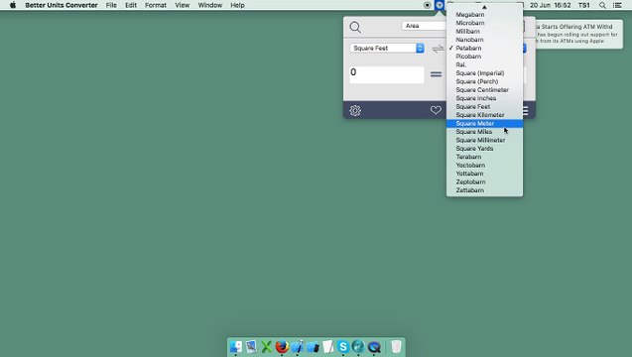632x357 pixels.
Task: Open the Trash in the Dock
Action: [396, 346]
